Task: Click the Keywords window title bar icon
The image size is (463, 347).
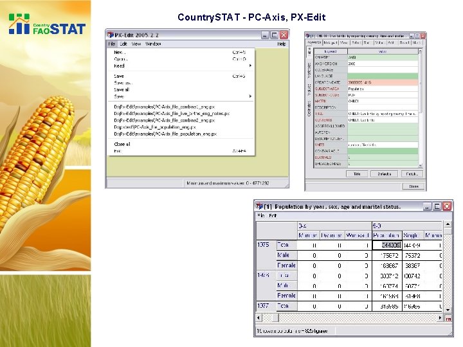Action: tap(307, 36)
